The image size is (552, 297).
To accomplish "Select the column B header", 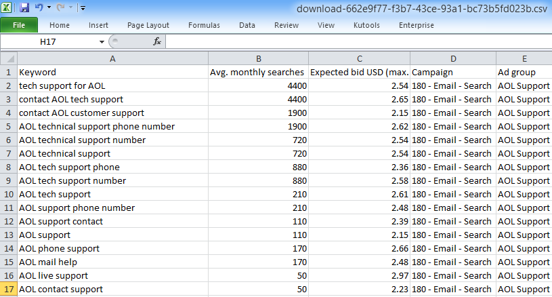I will coord(258,59).
